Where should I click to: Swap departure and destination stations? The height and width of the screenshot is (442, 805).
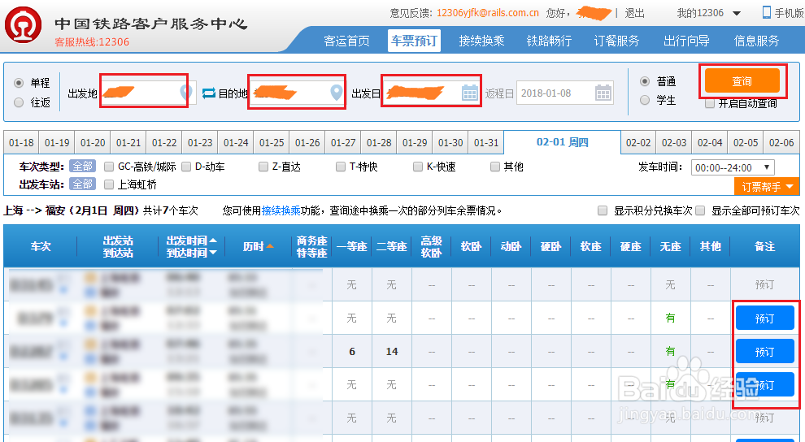(x=208, y=93)
